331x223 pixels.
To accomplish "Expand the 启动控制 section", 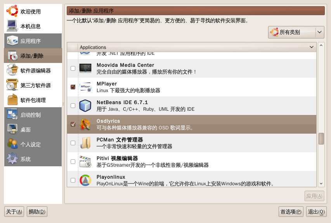I will point(33,115).
